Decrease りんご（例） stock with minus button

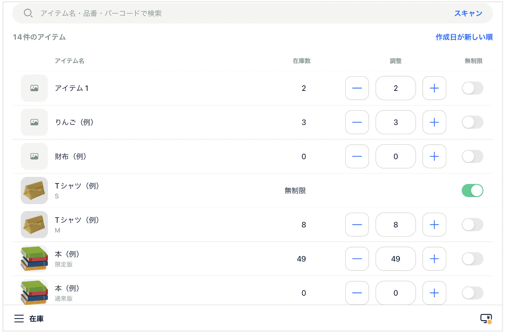tap(357, 122)
